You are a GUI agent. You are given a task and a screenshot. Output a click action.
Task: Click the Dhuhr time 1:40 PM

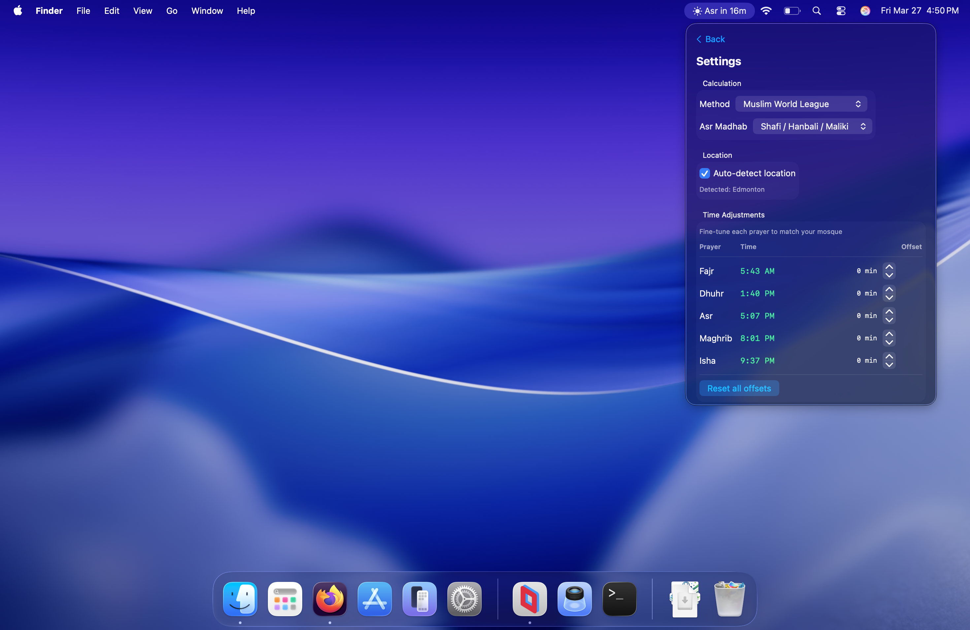(757, 294)
